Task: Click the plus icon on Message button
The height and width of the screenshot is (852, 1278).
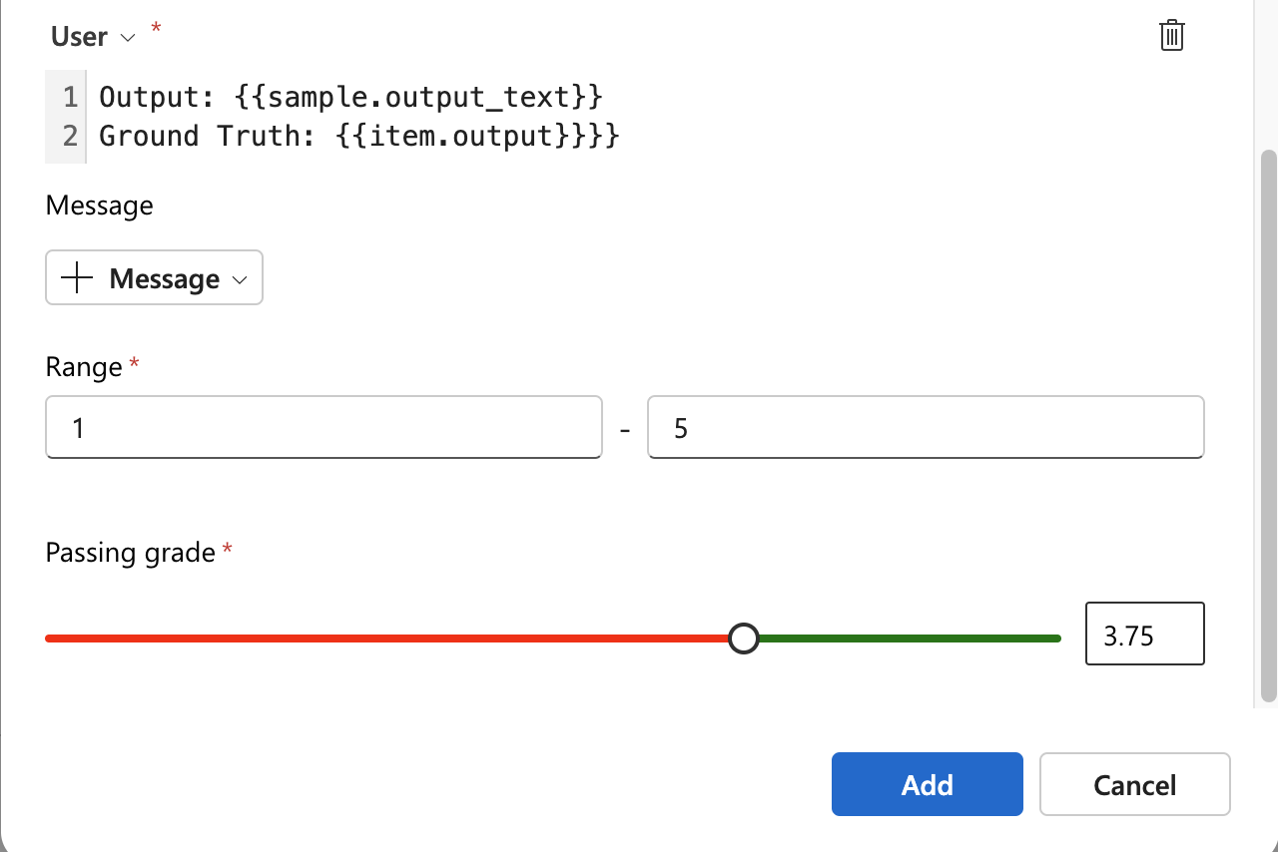Action: click(77, 278)
